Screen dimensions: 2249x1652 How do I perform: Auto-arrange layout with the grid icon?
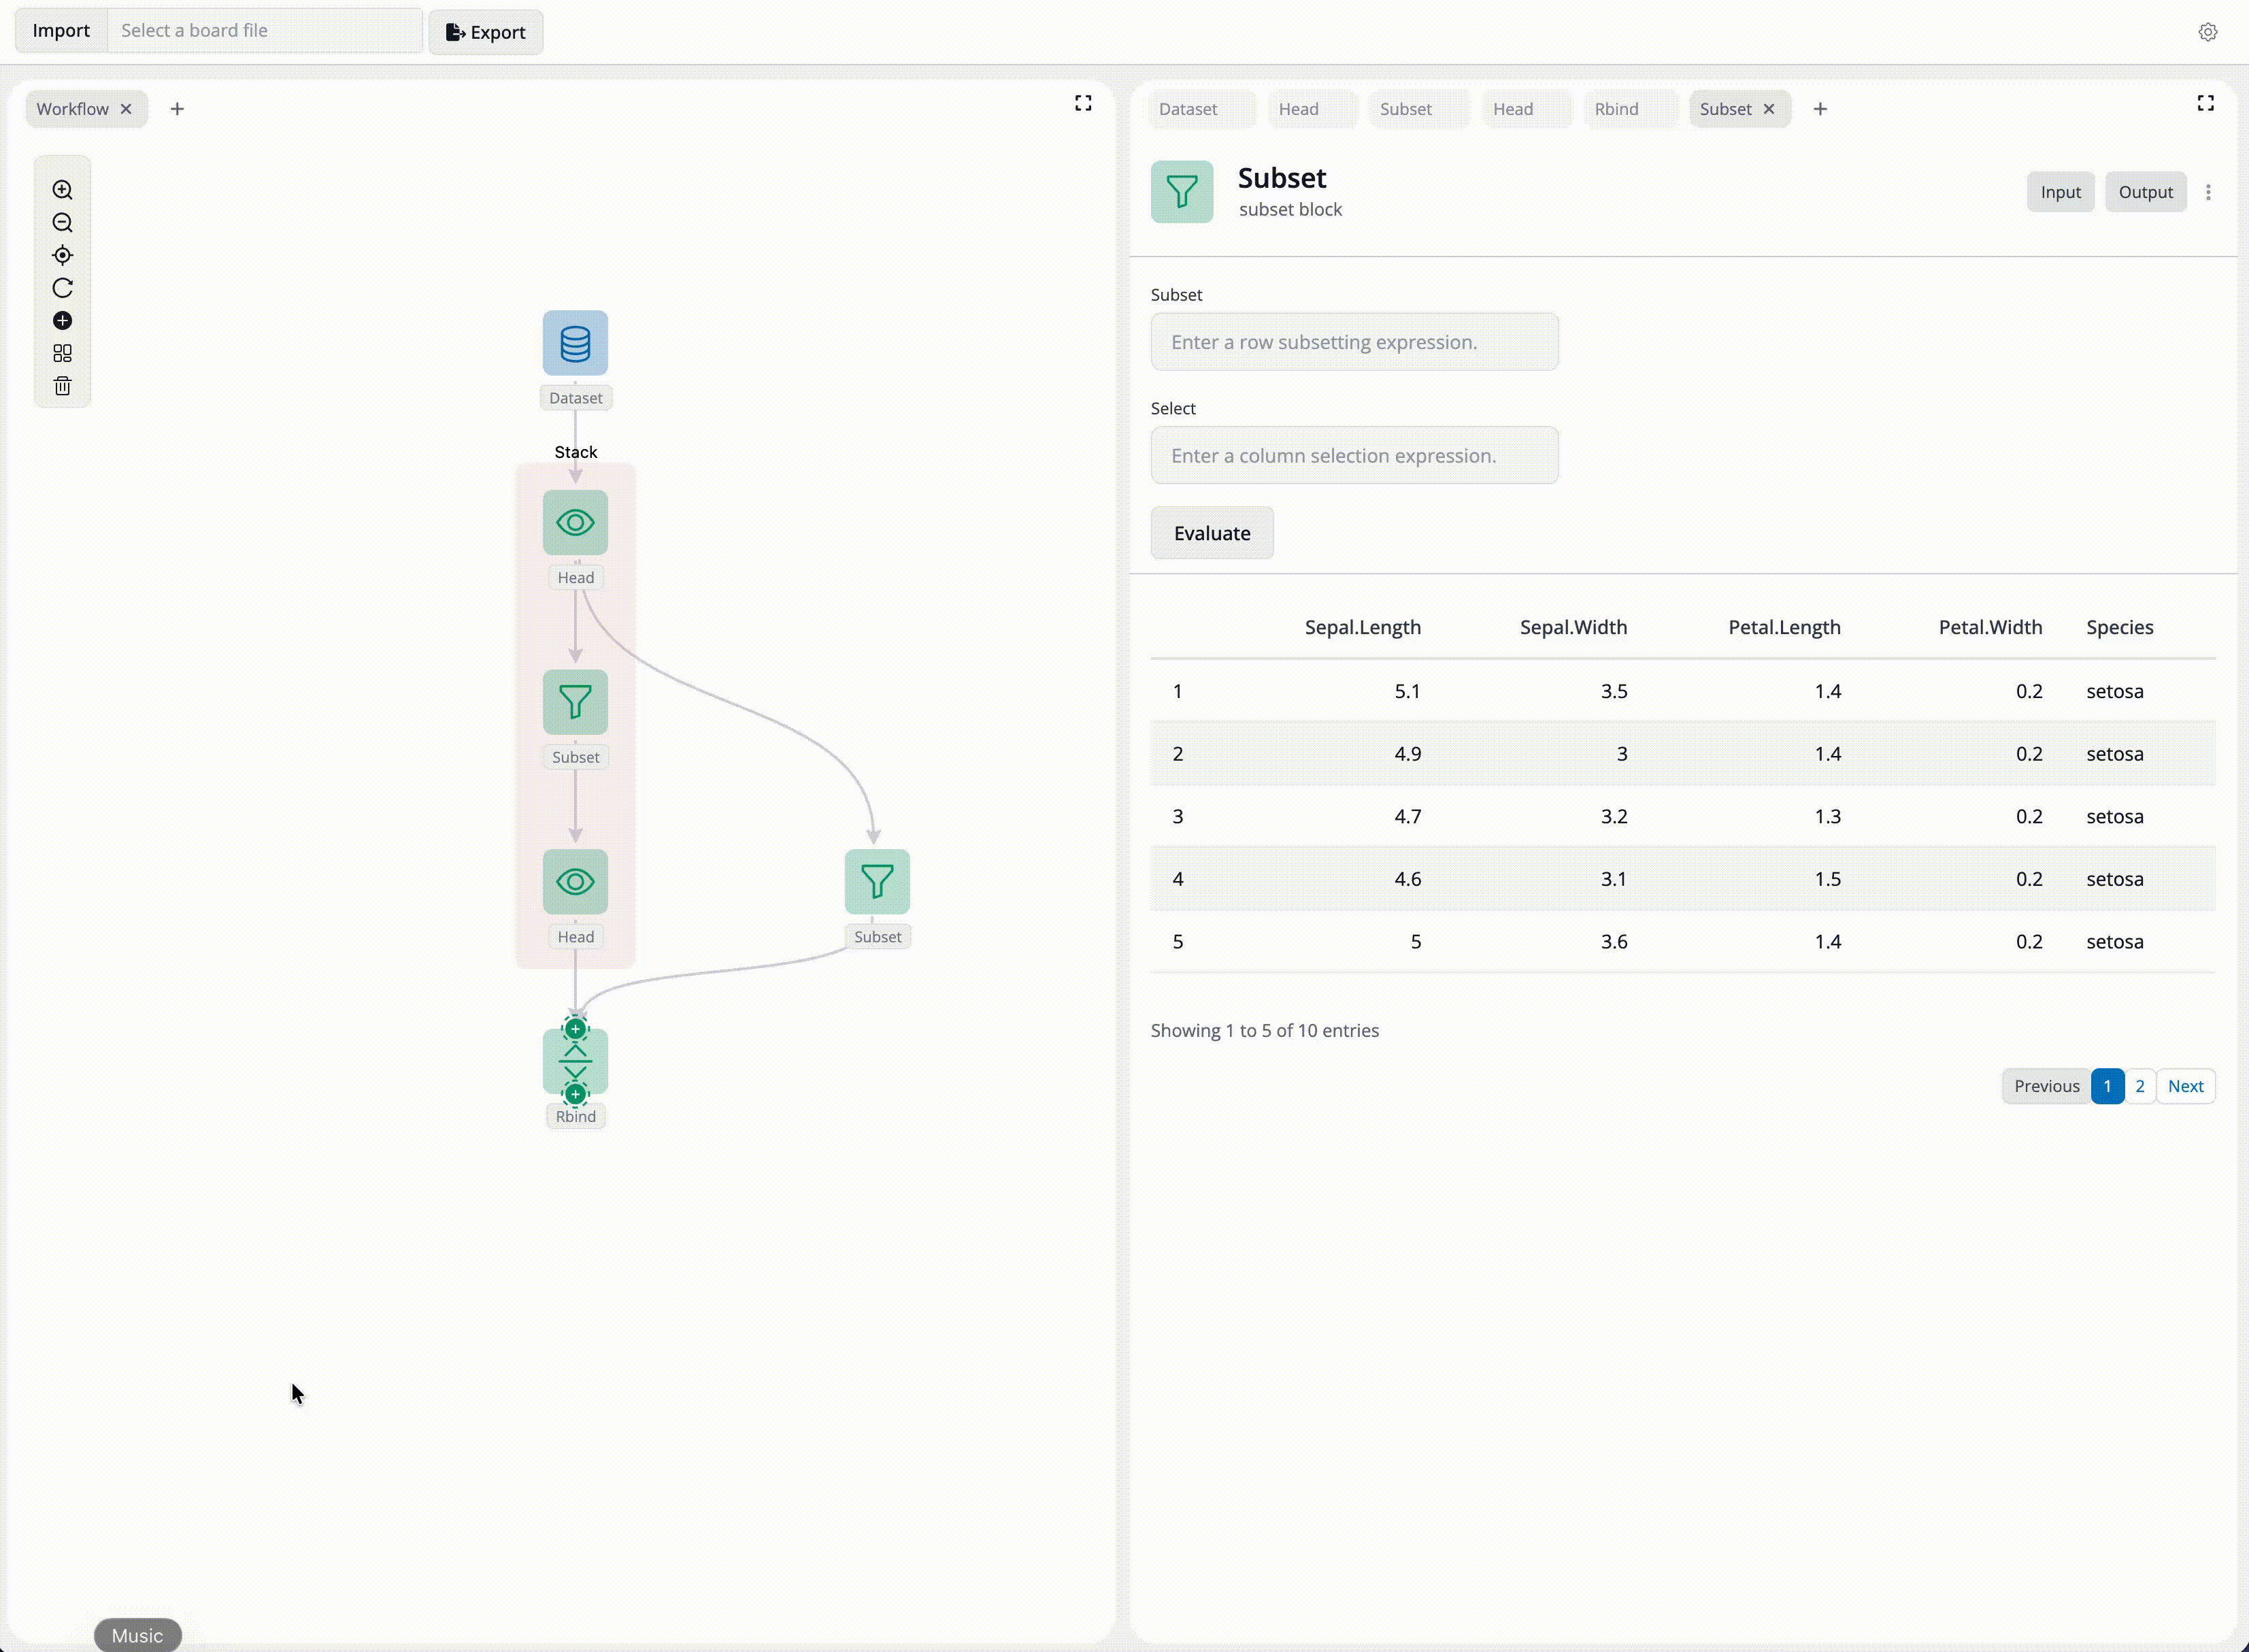pos(62,353)
